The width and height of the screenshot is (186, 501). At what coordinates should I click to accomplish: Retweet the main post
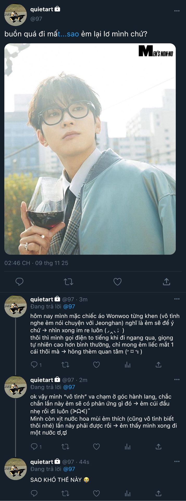(x=69, y=282)
